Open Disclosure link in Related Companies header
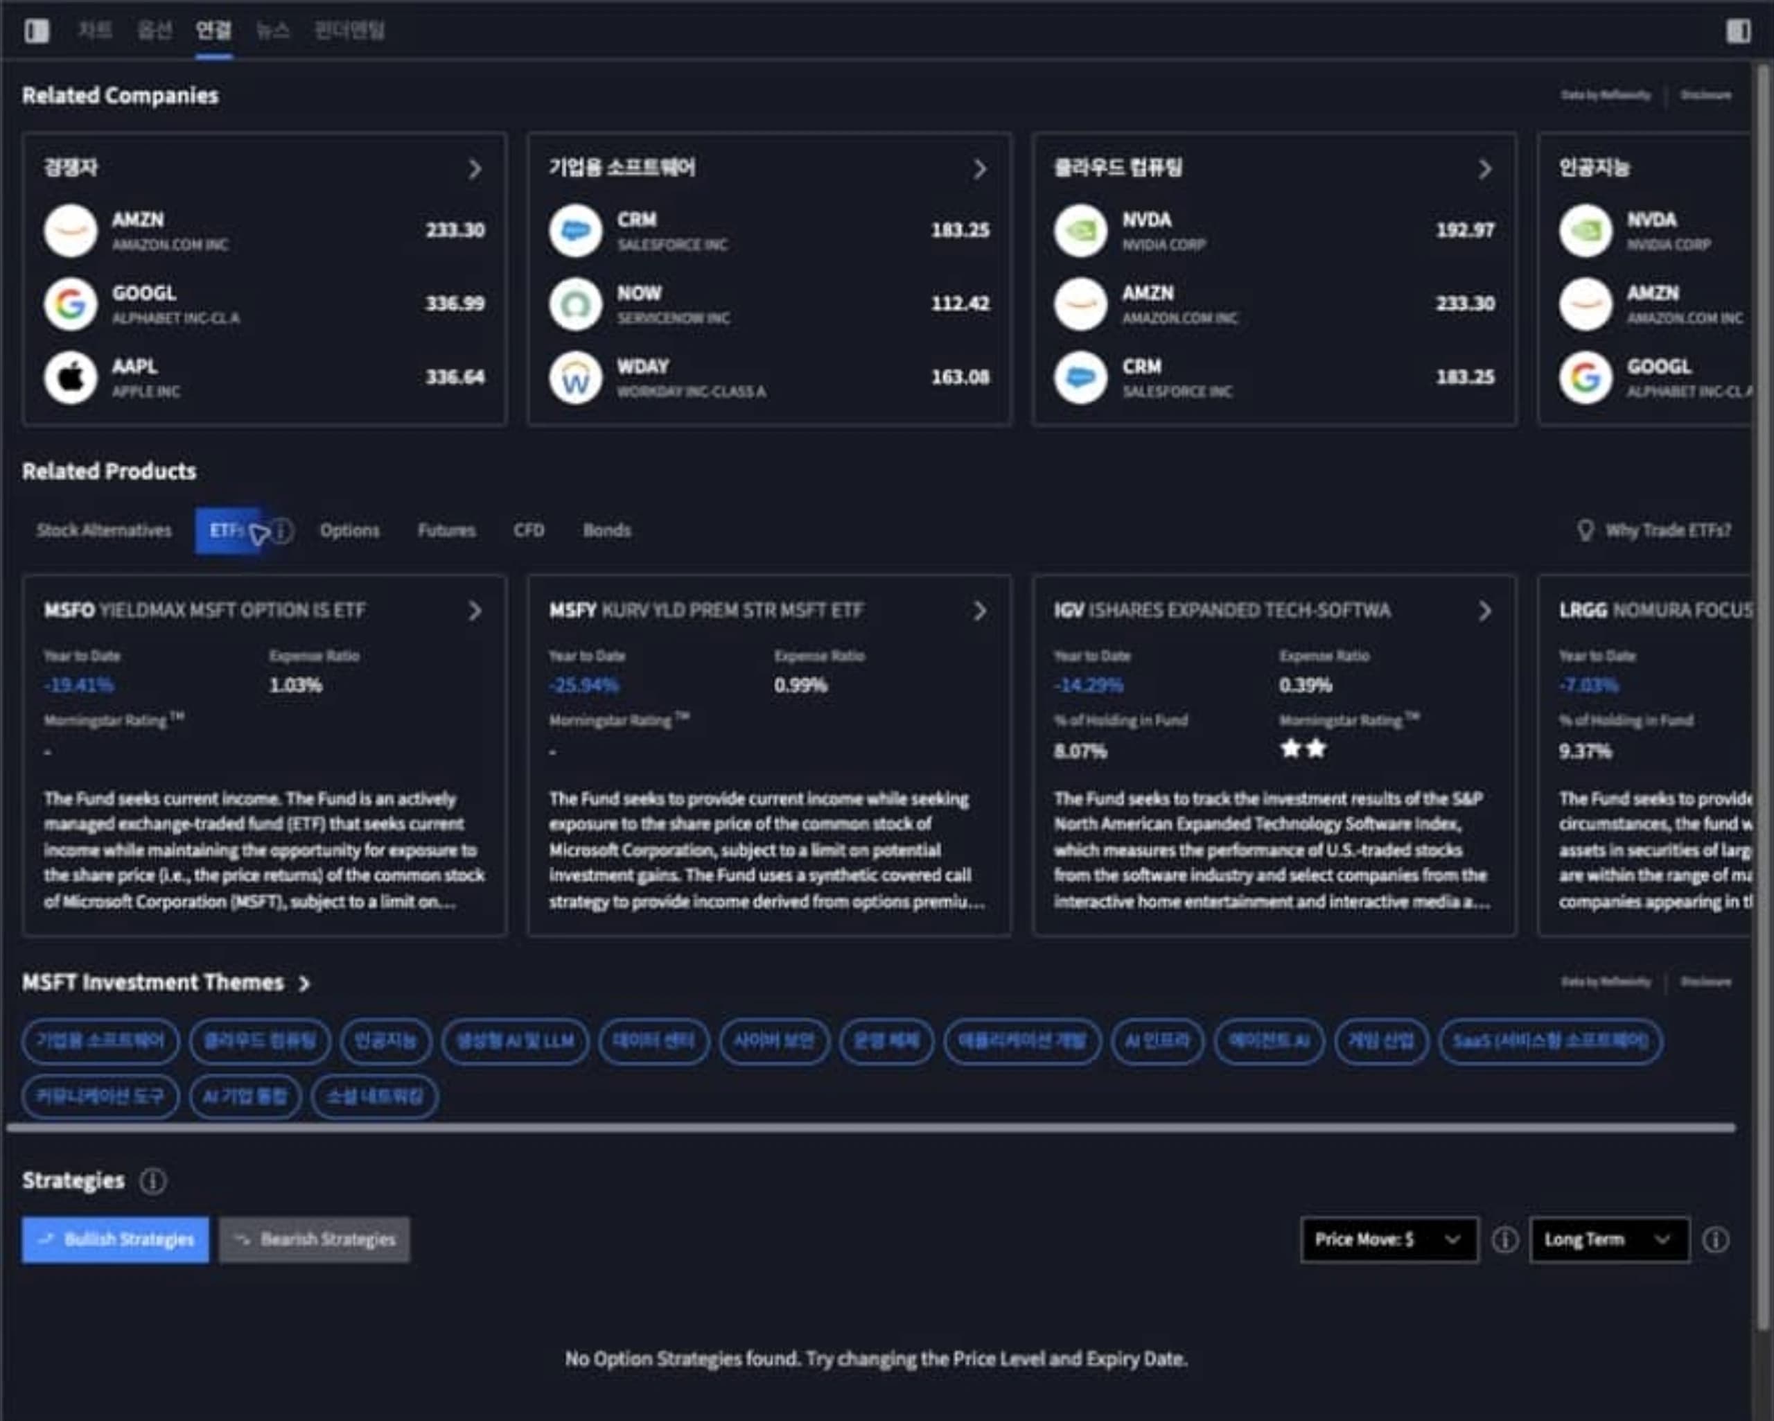 click(1705, 96)
